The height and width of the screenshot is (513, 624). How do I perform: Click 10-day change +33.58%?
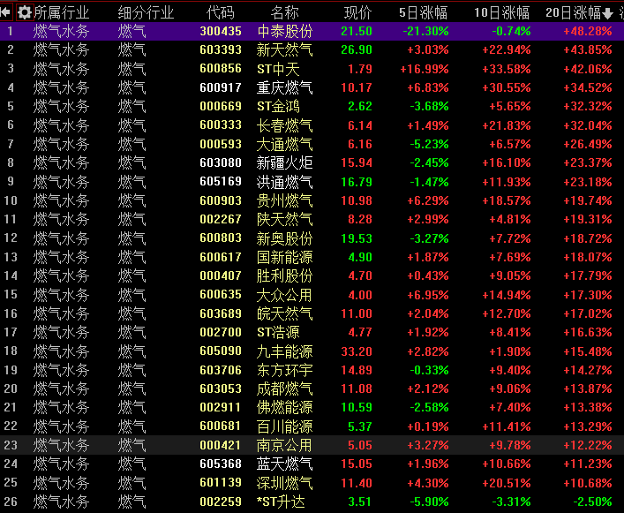coord(507,69)
